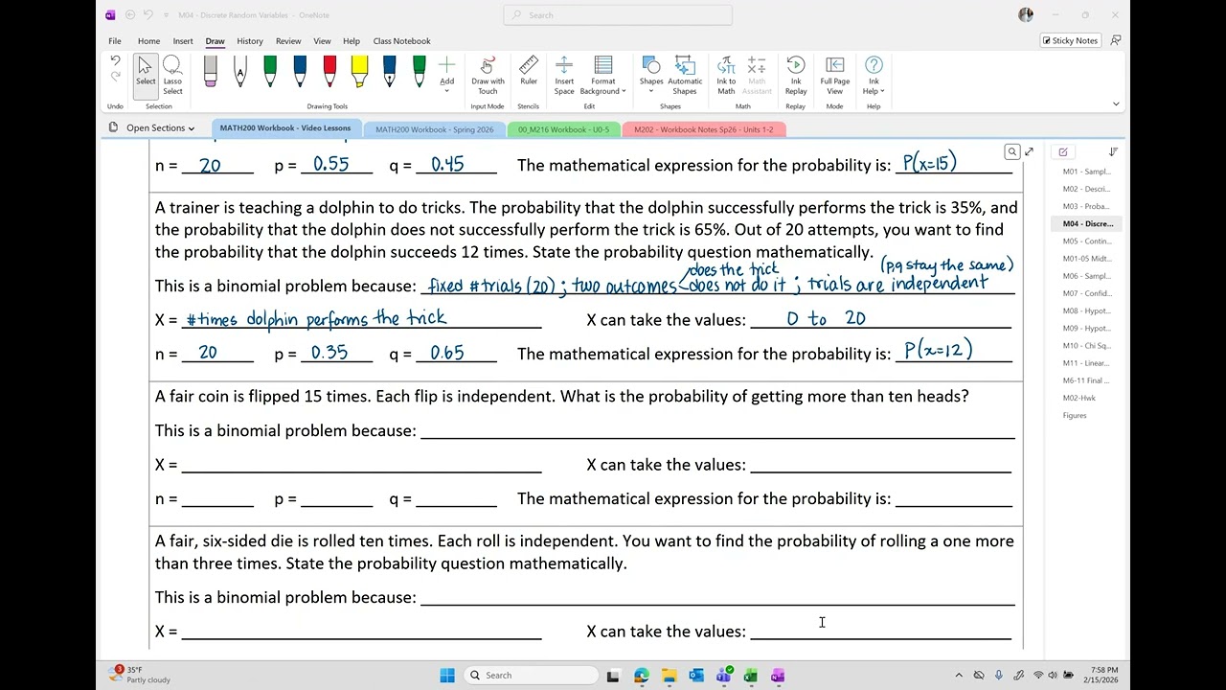The image size is (1226, 690).
Task: Switch to the Home ribbon tab
Action: [148, 41]
